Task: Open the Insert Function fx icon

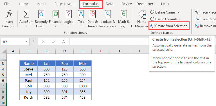Action: click(x=9, y=14)
